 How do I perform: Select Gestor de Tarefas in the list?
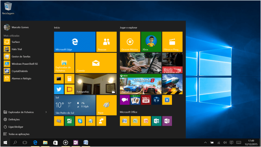coord(21,56)
